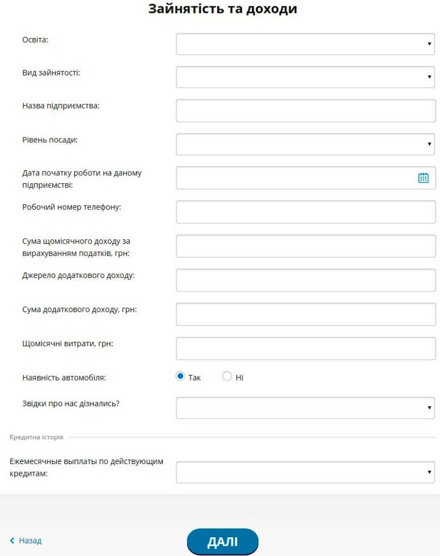Go back via 'Назад' link
The height and width of the screenshot is (556, 440).
click(x=30, y=541)
